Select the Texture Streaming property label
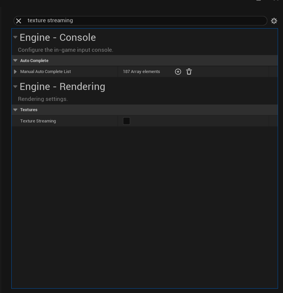Screen dimensions: 283x293 click(38, 121)
